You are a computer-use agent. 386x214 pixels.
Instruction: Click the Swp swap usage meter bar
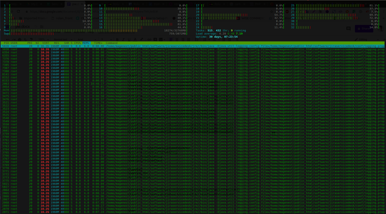[x=95, y=34]
